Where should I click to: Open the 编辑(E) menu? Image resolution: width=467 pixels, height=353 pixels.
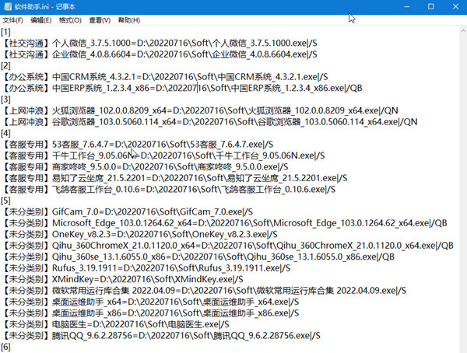click(x=40, y=20)
